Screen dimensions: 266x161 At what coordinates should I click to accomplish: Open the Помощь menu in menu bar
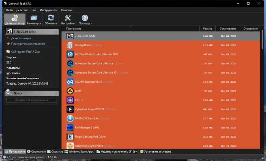click(66, 10)
